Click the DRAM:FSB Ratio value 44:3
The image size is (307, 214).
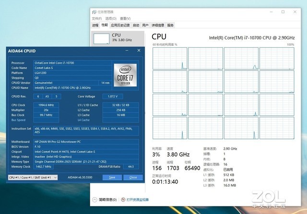point(131,167)
